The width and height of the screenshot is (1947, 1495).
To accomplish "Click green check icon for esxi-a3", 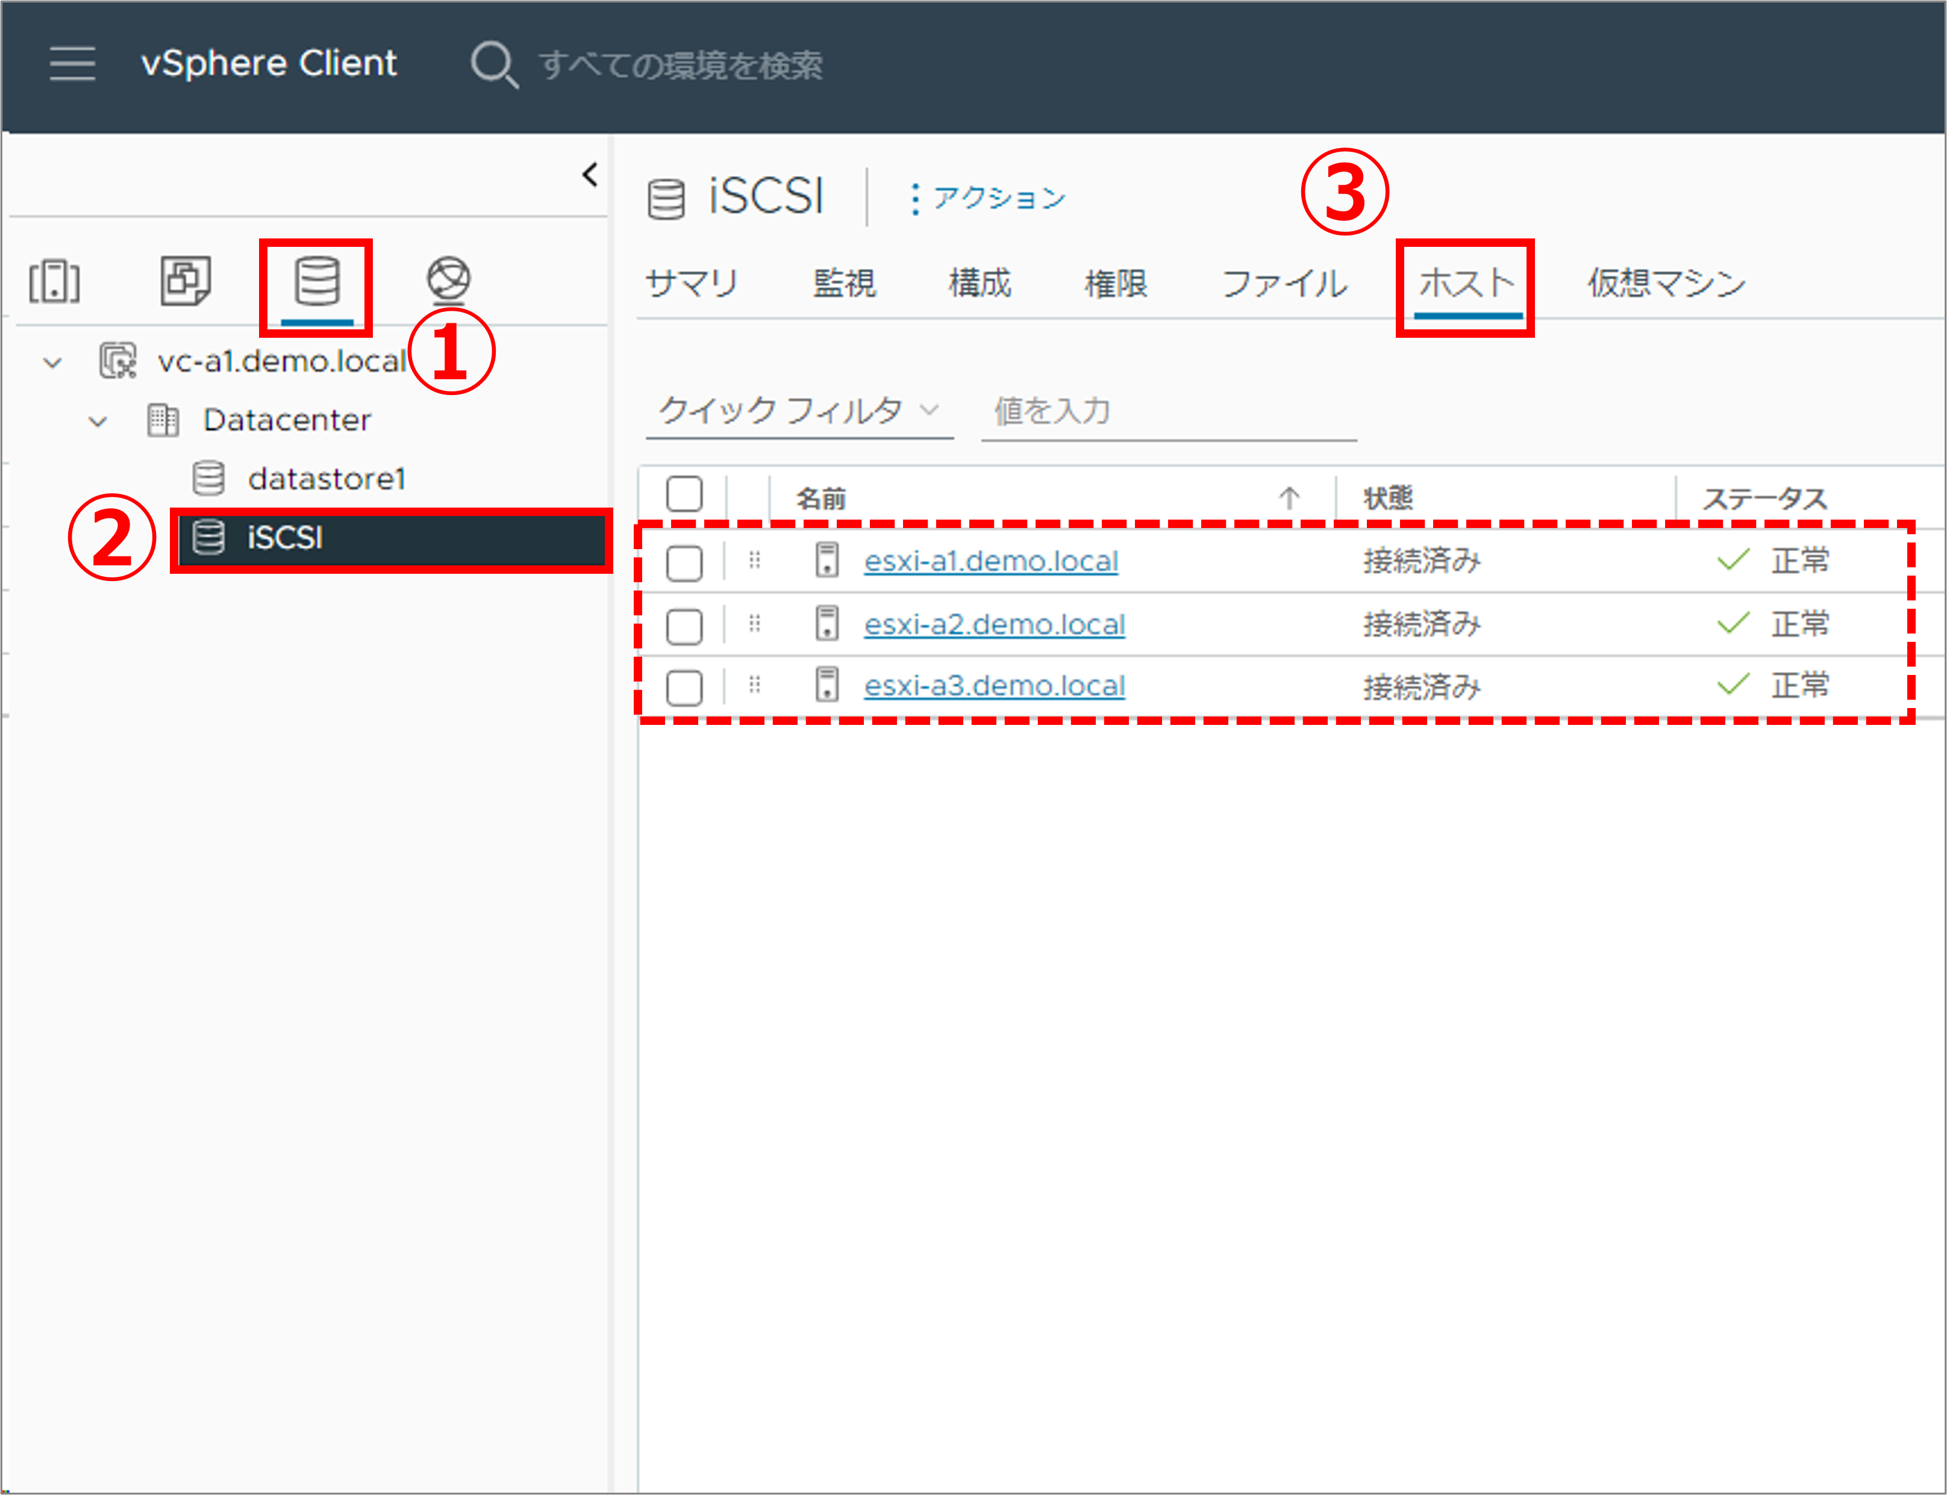I will click(x=1733, y=685).
